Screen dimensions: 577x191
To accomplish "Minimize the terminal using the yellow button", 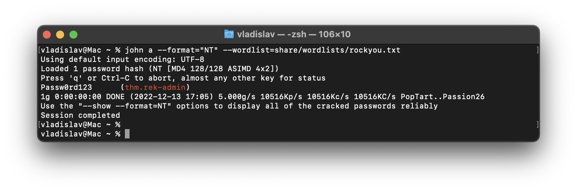I will [x=60, y=35].
